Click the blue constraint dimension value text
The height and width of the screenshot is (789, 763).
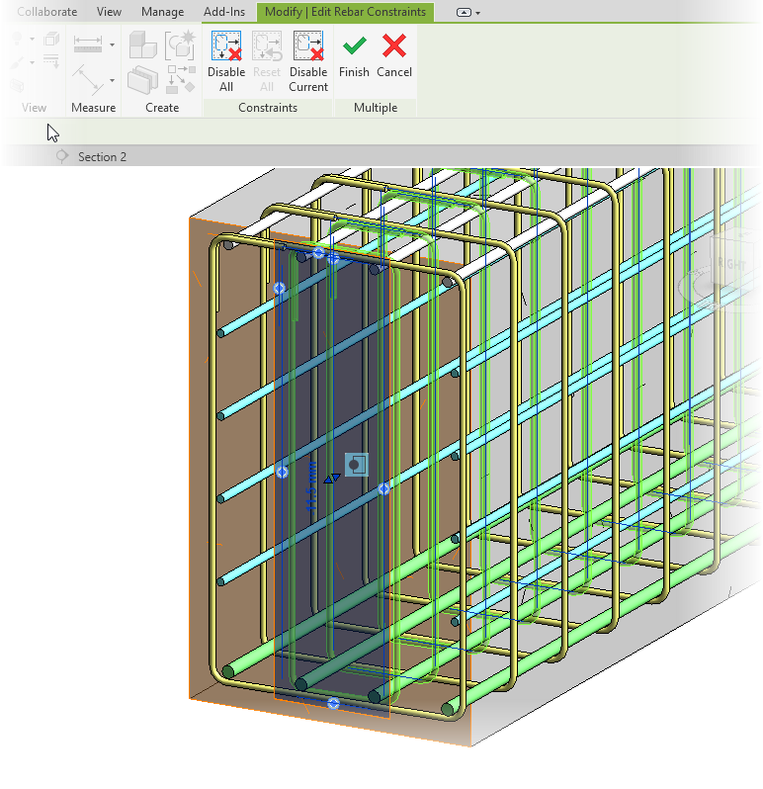click(x=311, y=489)
